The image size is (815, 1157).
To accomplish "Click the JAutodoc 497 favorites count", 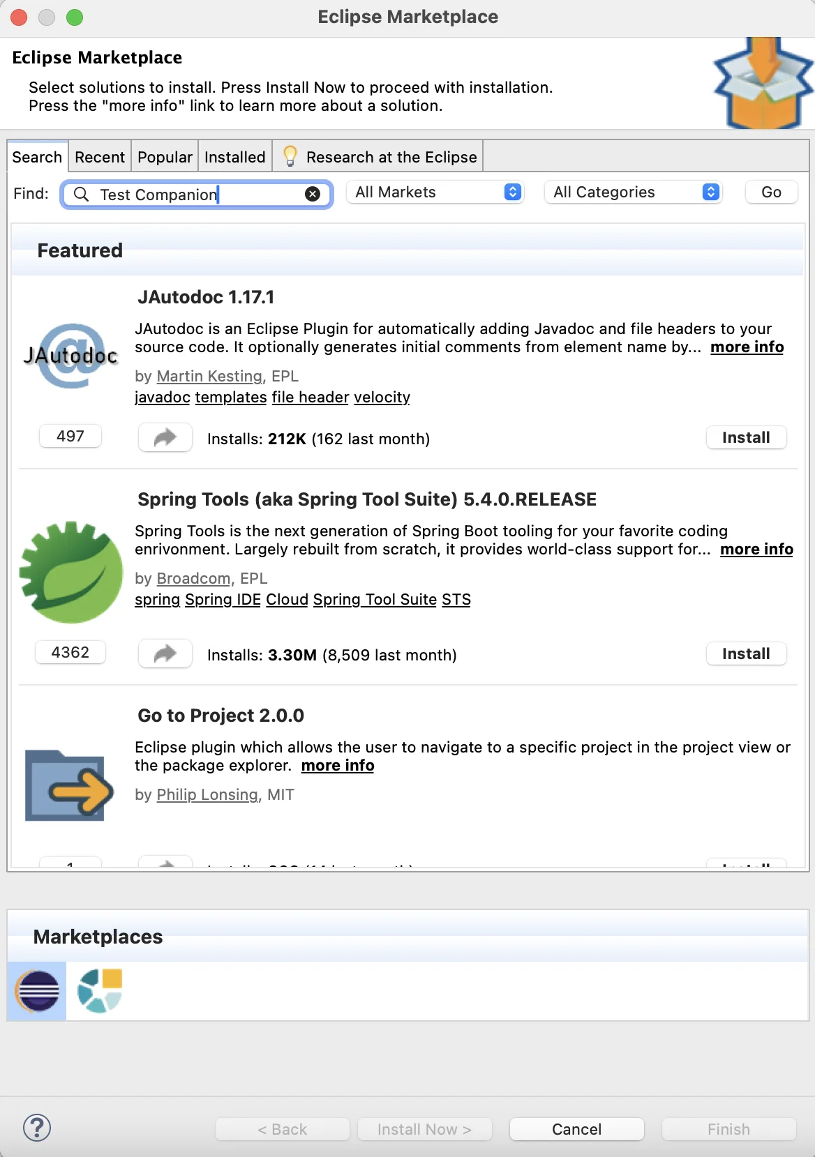I will pyautogui.click(x=70, y=437).
